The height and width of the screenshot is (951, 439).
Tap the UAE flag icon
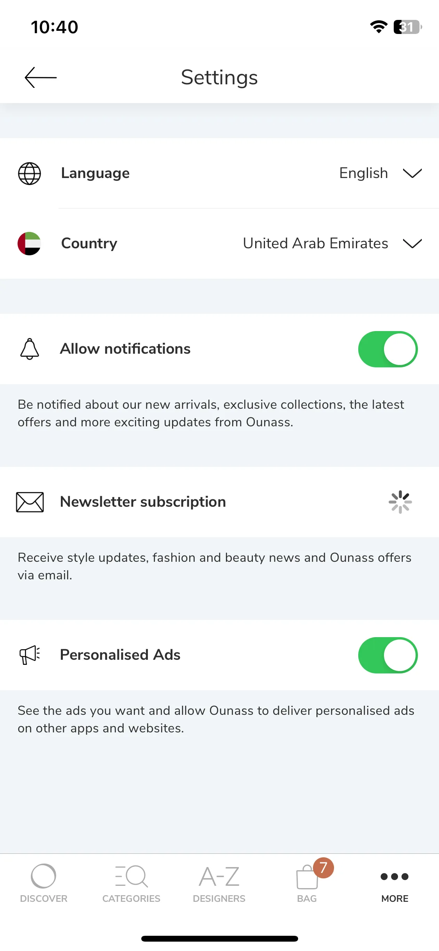tap(29, 244)
